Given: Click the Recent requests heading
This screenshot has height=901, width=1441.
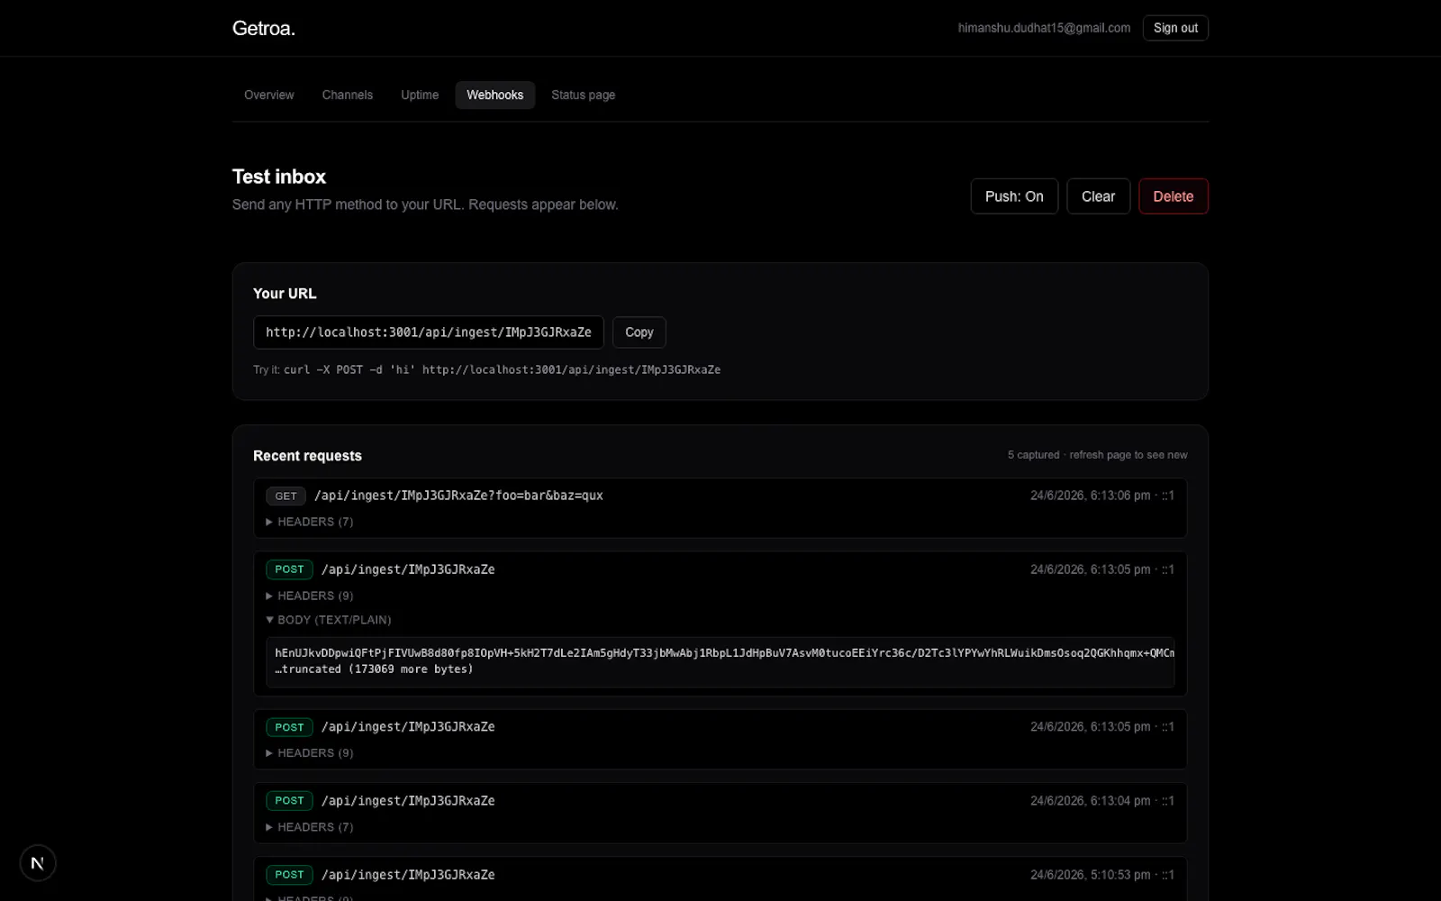Looking at the screenshot, I should [307, 456].
